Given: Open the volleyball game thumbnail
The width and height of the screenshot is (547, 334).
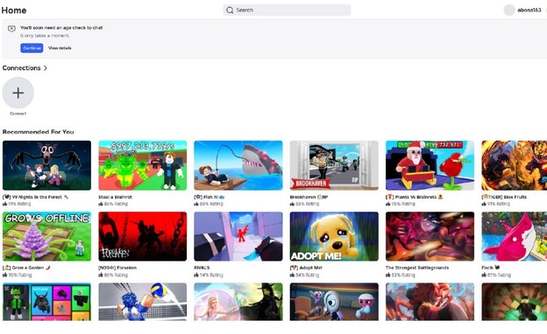Looking at the screenshot, I should pyautogui.click(x=142, y=302).
